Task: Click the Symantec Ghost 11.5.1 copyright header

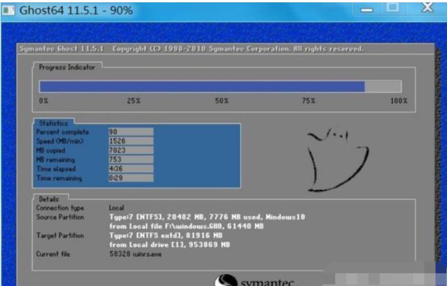Action: click(x=192, y=49)
